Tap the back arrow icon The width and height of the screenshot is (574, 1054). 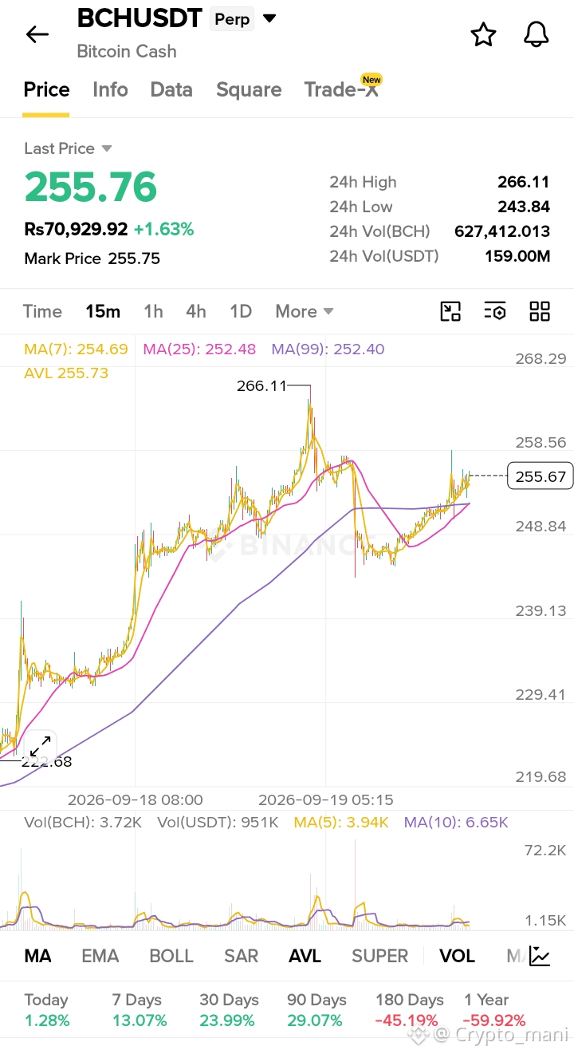[x=37, y=34]
